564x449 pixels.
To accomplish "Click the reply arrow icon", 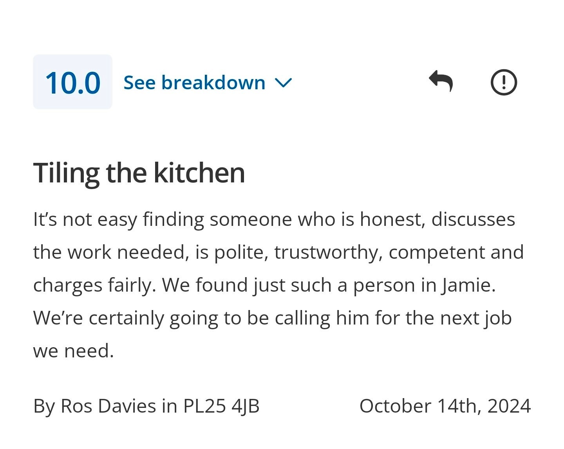I will (x=441, y=81).
